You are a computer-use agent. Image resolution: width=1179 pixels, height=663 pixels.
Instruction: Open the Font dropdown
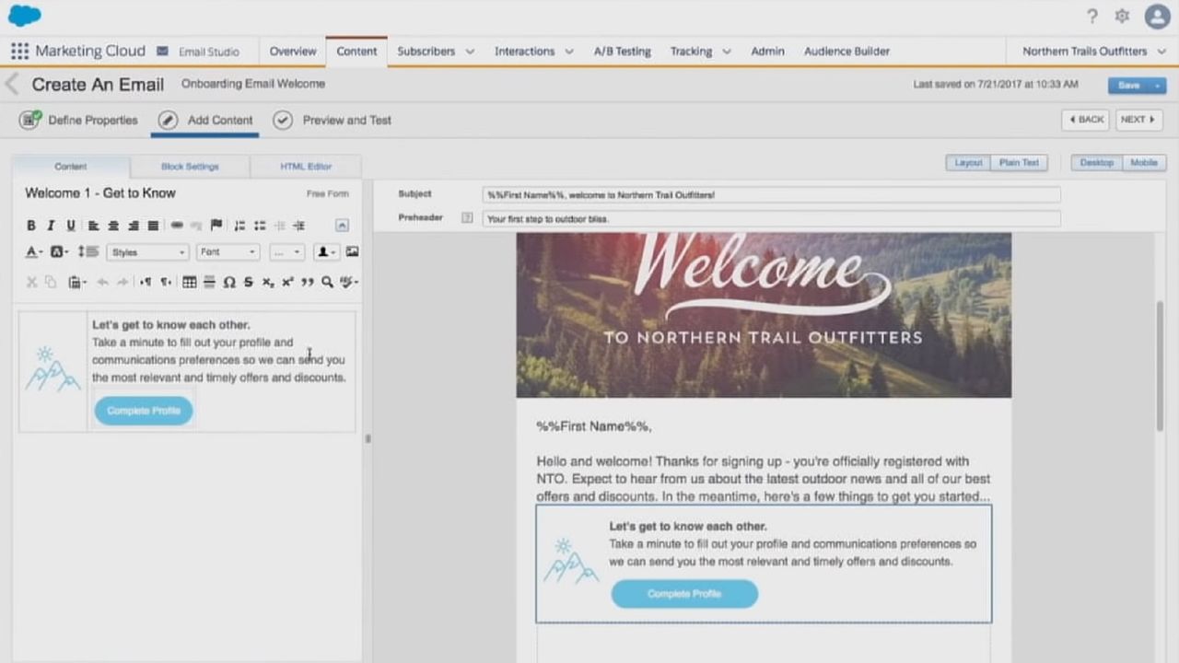[228, 252]
